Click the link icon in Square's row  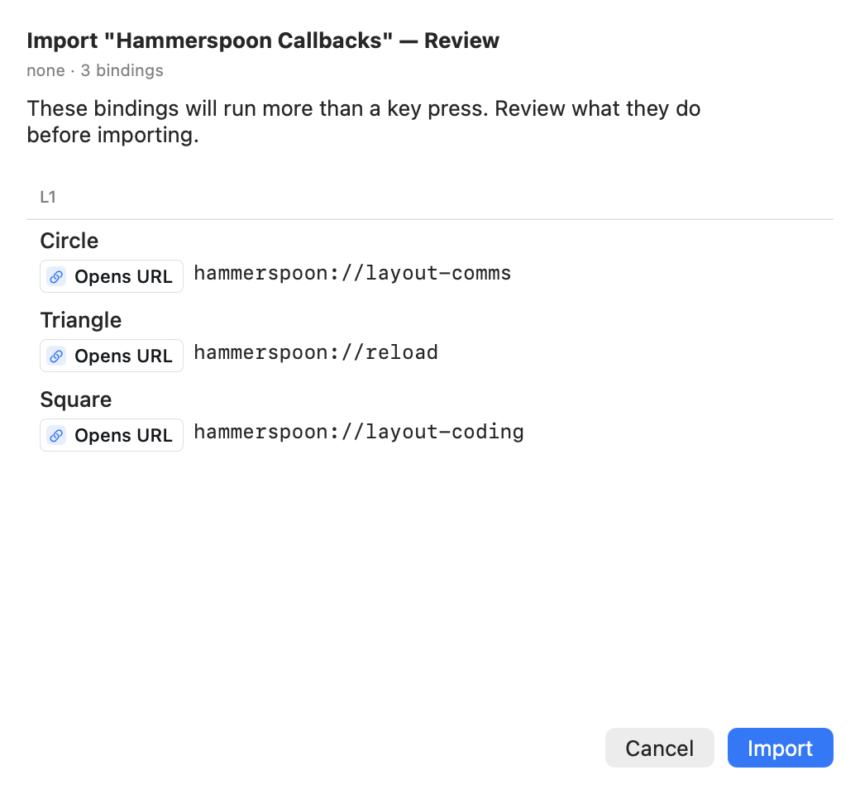click(56, 436)
